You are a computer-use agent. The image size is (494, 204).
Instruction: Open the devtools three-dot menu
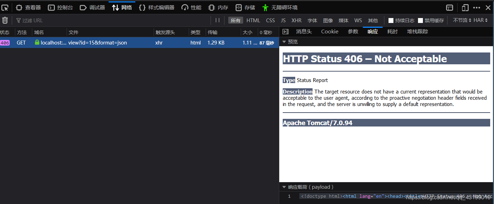477,8
